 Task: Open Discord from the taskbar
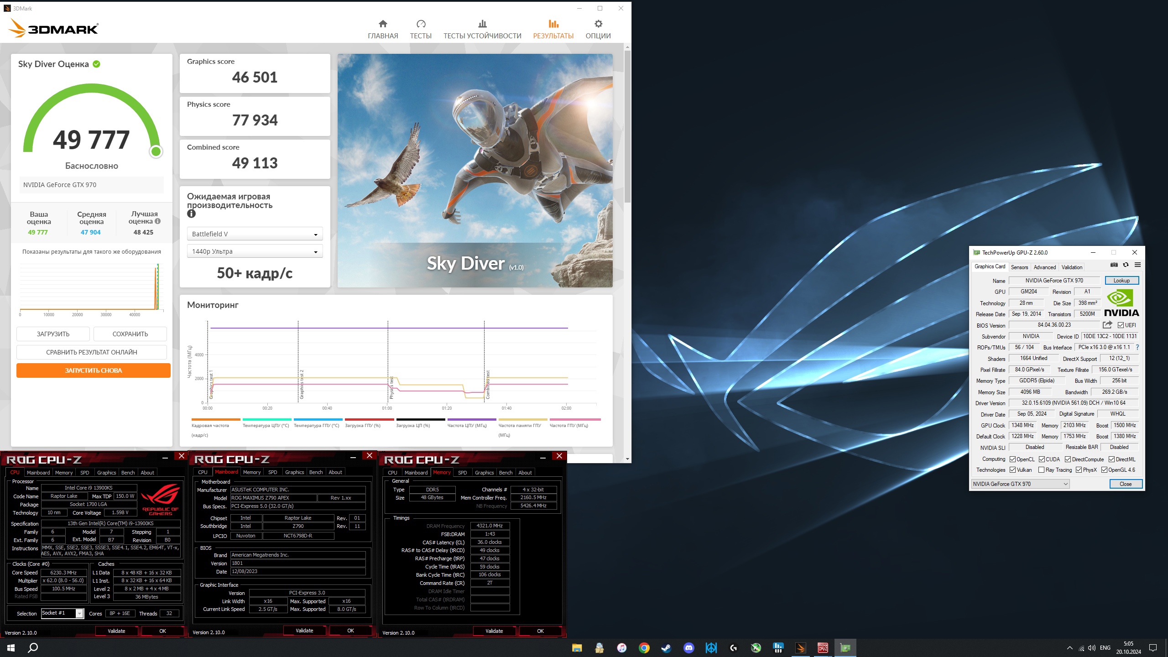click(x=688, y=647)
